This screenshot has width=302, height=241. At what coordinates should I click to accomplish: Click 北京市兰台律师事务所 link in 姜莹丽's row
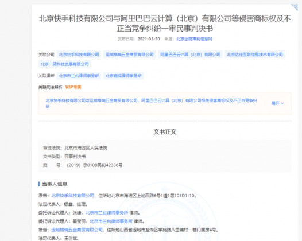[111, 221]
